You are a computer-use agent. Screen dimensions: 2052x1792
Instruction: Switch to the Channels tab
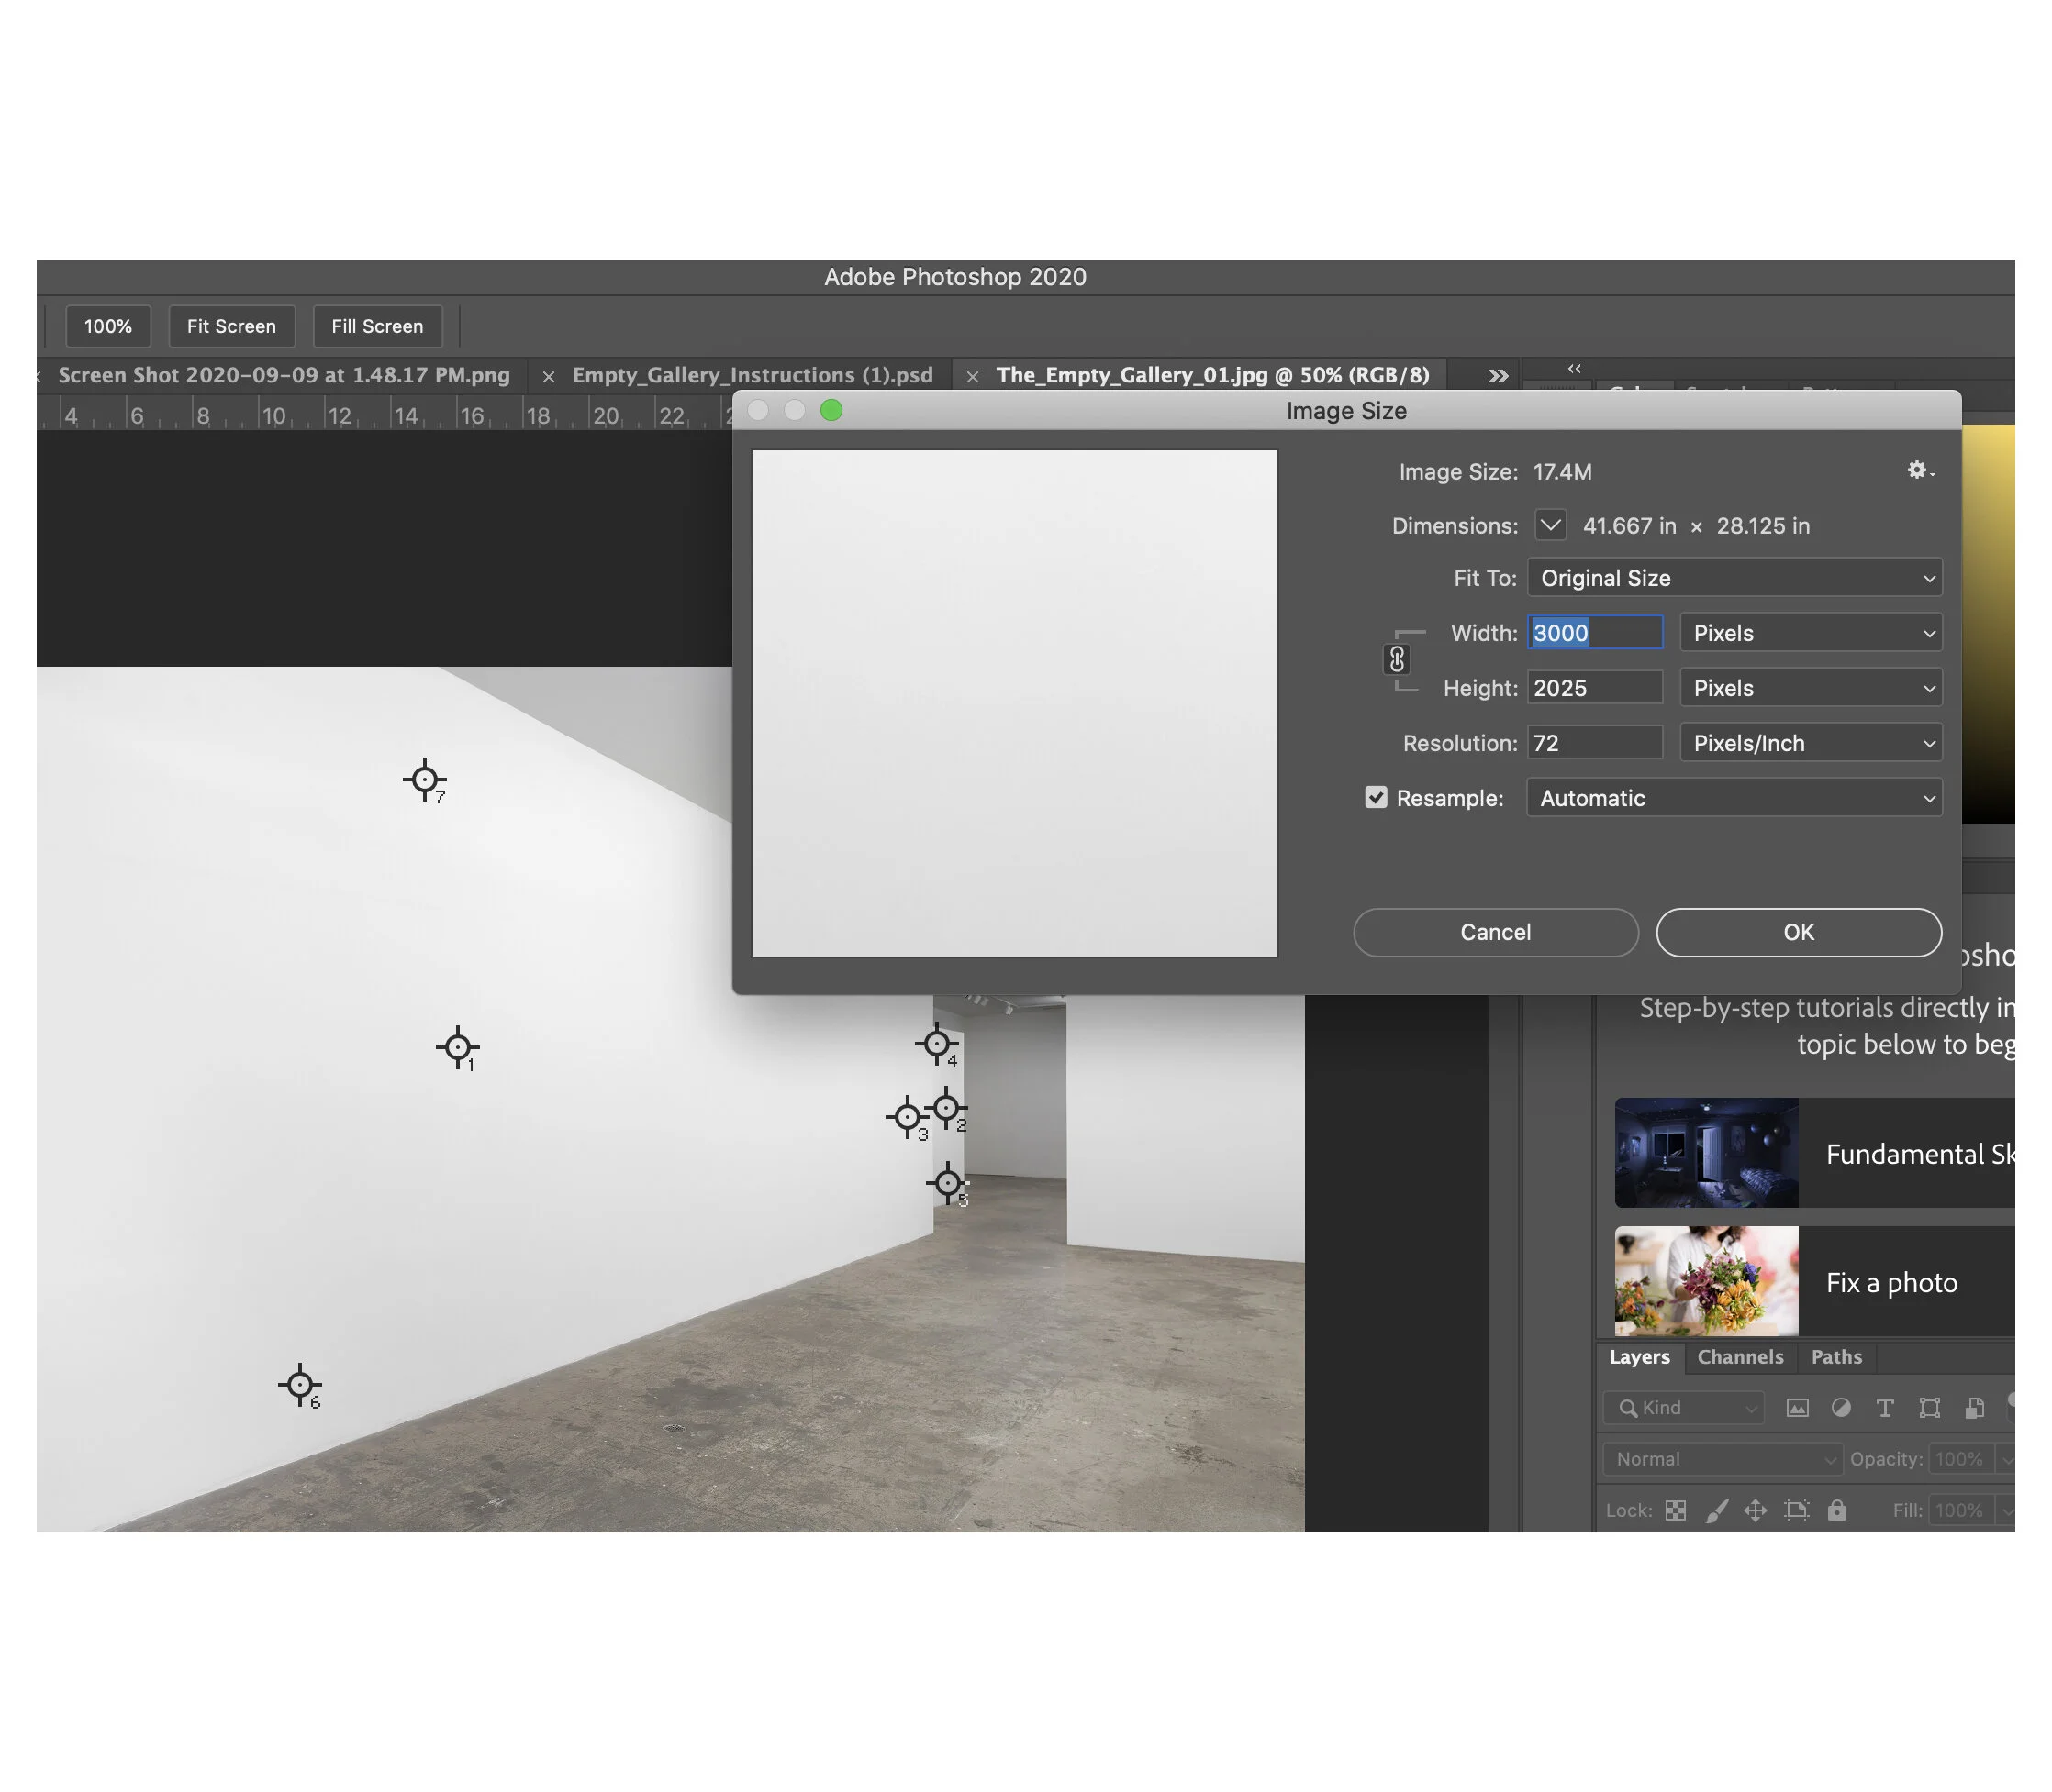(1740, 1357)
